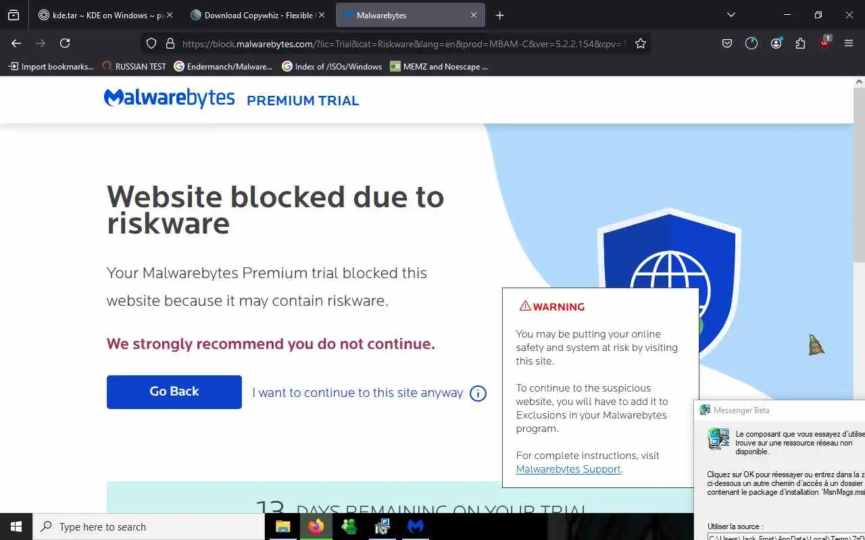865x540 pixels.
Task: Click the PREMIUM TRIAL header text
Action: tap(303, 101)
